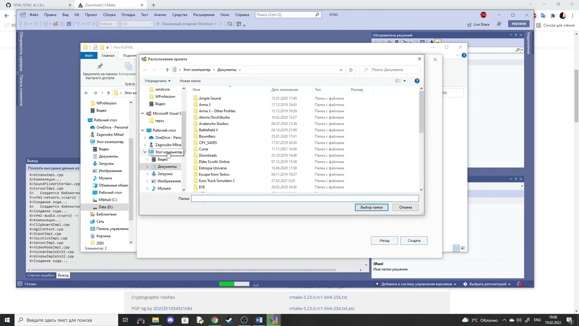The image size is (579, 326).
Task: Select the Arma 3 - Other Profiles folder
Action: pos(217,111)
